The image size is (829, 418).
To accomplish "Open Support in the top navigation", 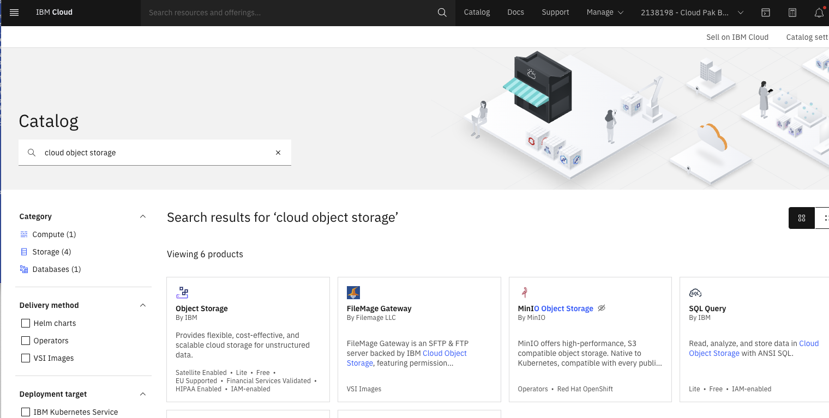I will pyautogui.click(x=555, y=13).
